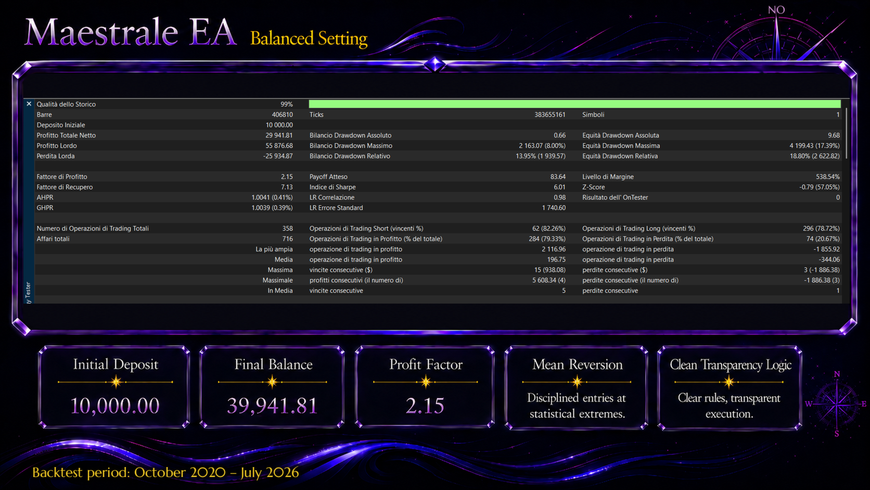Select the 'Qualità dello Storico' row label
The width and height of the screenshot is (870, 490).
pyautogui.click(x=66, y=104)
